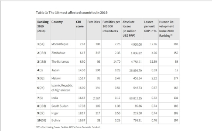Click India's fatalities value 2 267
Image resolution: width=212 pixels, height=131 pixels.
pos(96,98)
